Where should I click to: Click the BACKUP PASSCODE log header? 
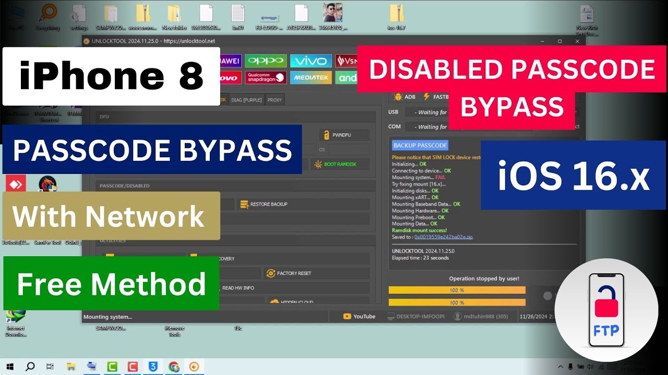[420, 145]
